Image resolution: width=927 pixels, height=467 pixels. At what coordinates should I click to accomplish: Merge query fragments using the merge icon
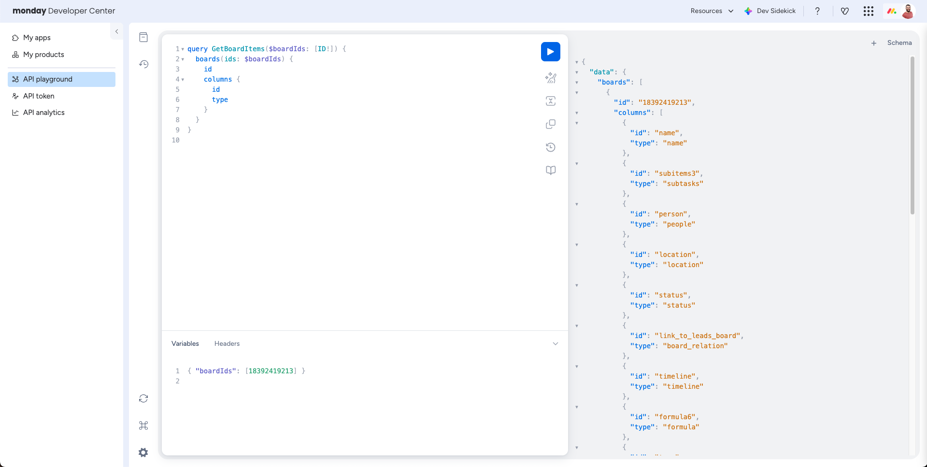(x=550, y=101)
